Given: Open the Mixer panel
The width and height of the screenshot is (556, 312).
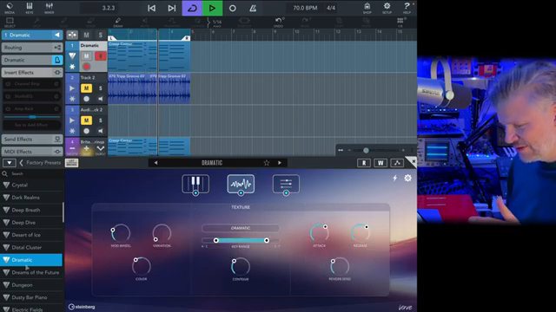Looking at the screenshot, I should pos(49,8).
